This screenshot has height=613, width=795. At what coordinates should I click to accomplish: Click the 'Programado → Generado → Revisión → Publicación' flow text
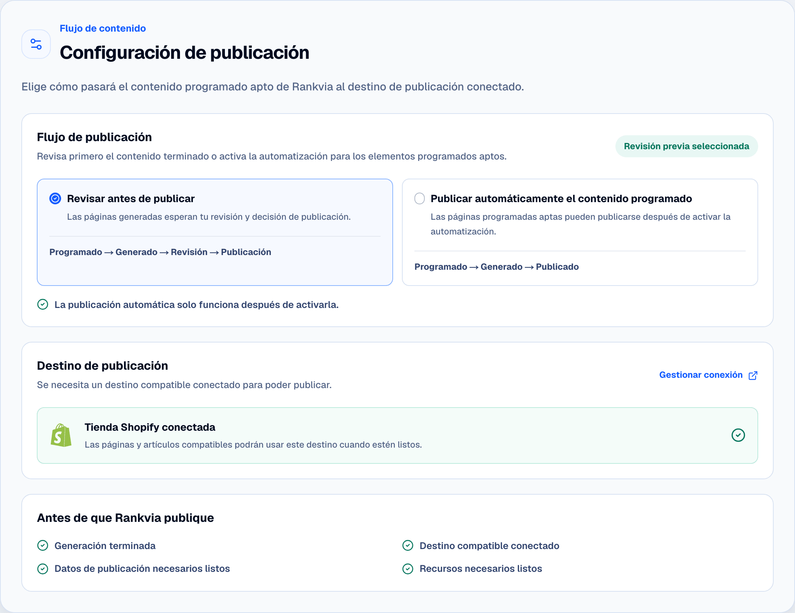pos(160,252)
